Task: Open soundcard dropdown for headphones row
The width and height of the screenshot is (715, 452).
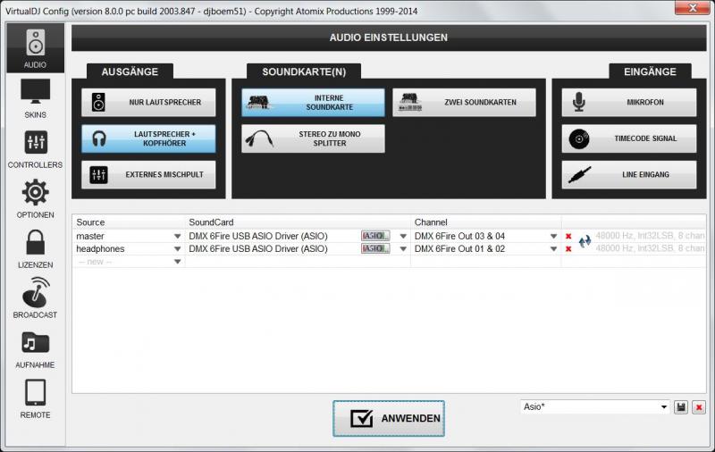Action: (403, 249)
